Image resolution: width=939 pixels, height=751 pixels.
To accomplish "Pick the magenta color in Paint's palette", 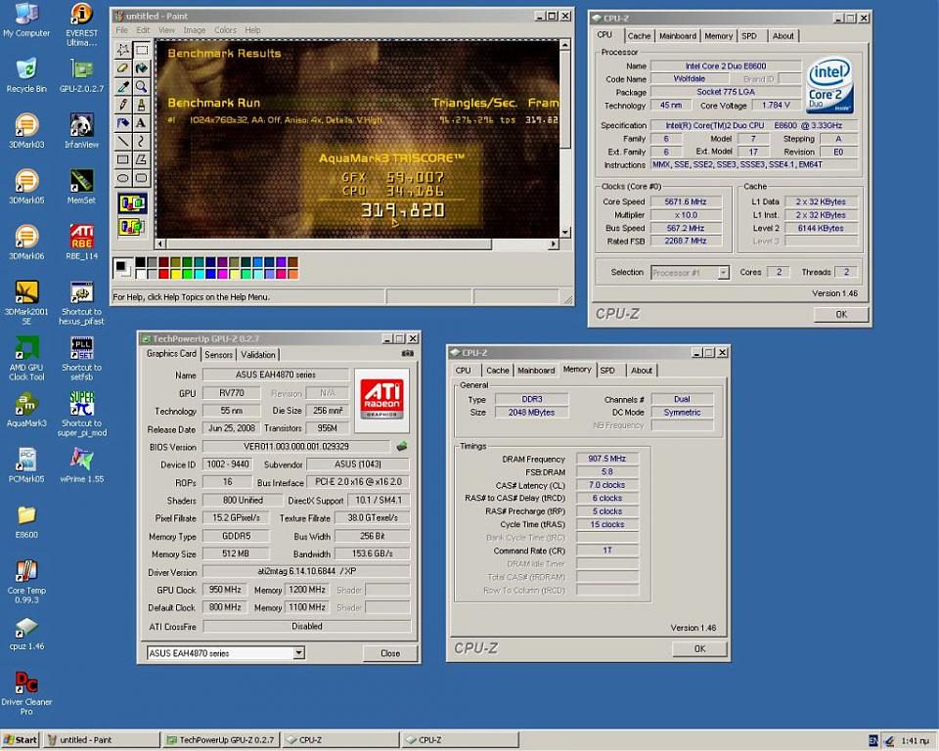I will [x=222, y=274].
